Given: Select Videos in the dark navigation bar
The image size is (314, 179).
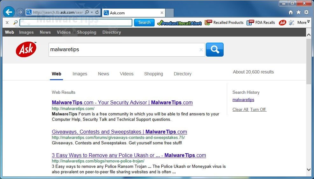Looking at the screenshot, I should (x=64, y=32).
